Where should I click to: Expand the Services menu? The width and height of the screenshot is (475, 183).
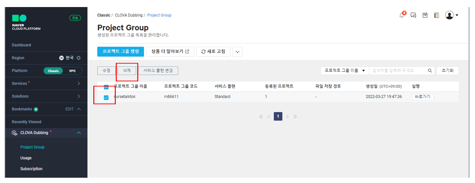point(78,84)
